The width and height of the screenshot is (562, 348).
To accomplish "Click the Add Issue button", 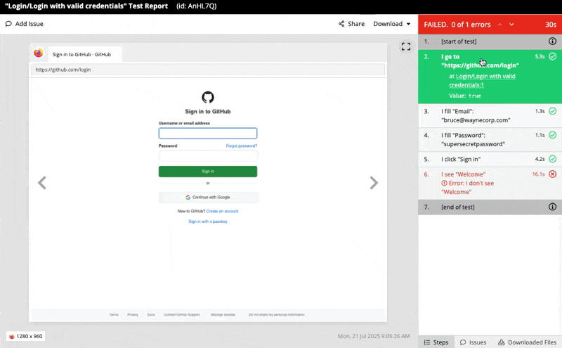I will point(25,24).
